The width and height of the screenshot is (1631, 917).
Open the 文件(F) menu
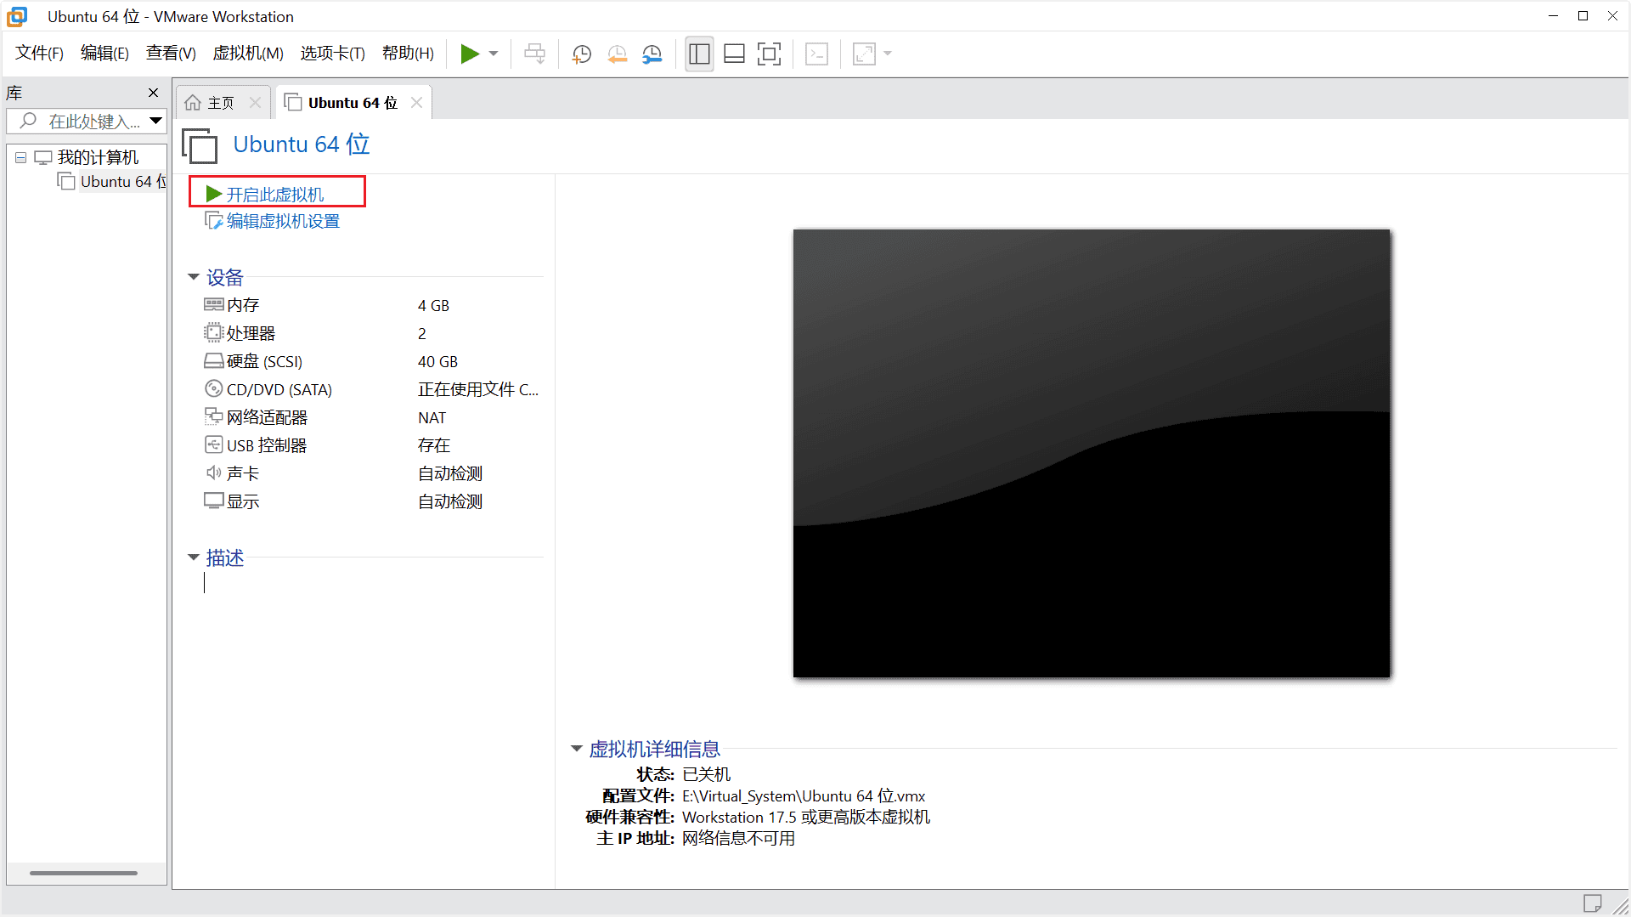tap(39, 54)
